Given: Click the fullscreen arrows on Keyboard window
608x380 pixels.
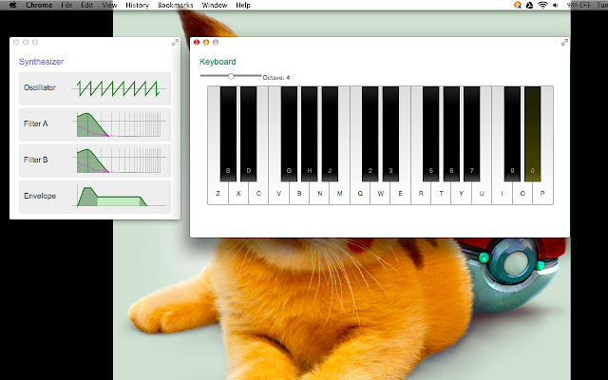Looking at the screenshot, I should pyautogui.click(x=564, y=42).
